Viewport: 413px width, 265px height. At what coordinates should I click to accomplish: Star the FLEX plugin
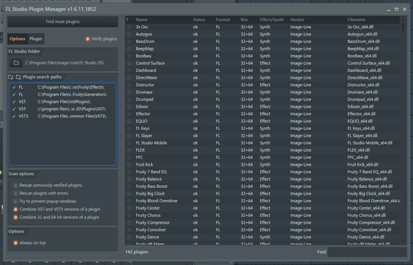click(x=129, y=150)
